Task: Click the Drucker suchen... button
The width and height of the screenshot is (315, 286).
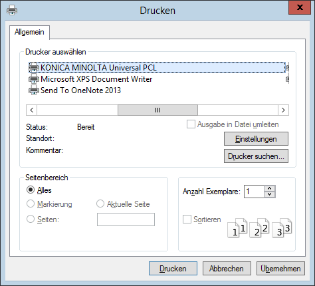Action: point(256,156)
